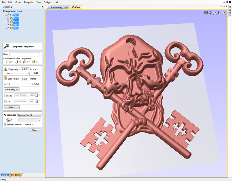This screenshot has height=181, width=232.
Task: Open the Edit menu
Action: [10, 2]
